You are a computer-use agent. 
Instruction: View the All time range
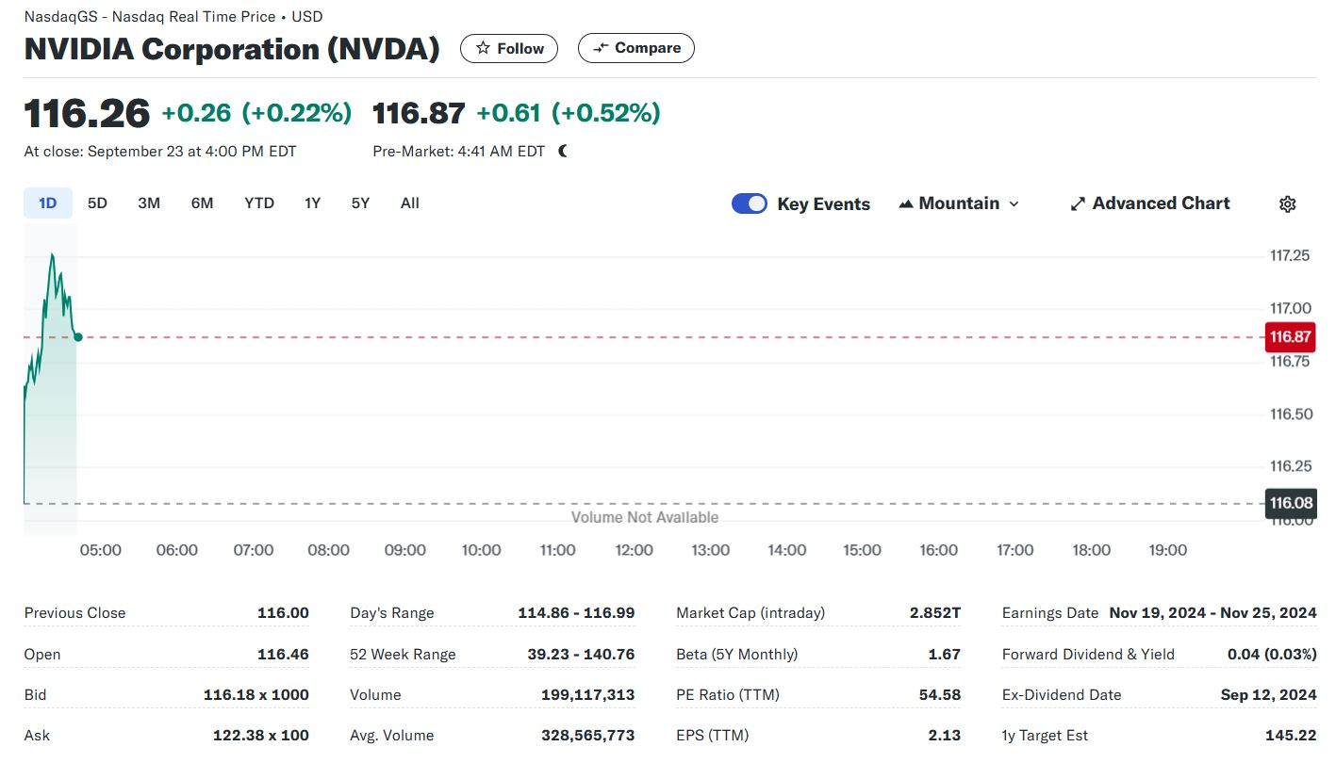[x=409, y=203]
